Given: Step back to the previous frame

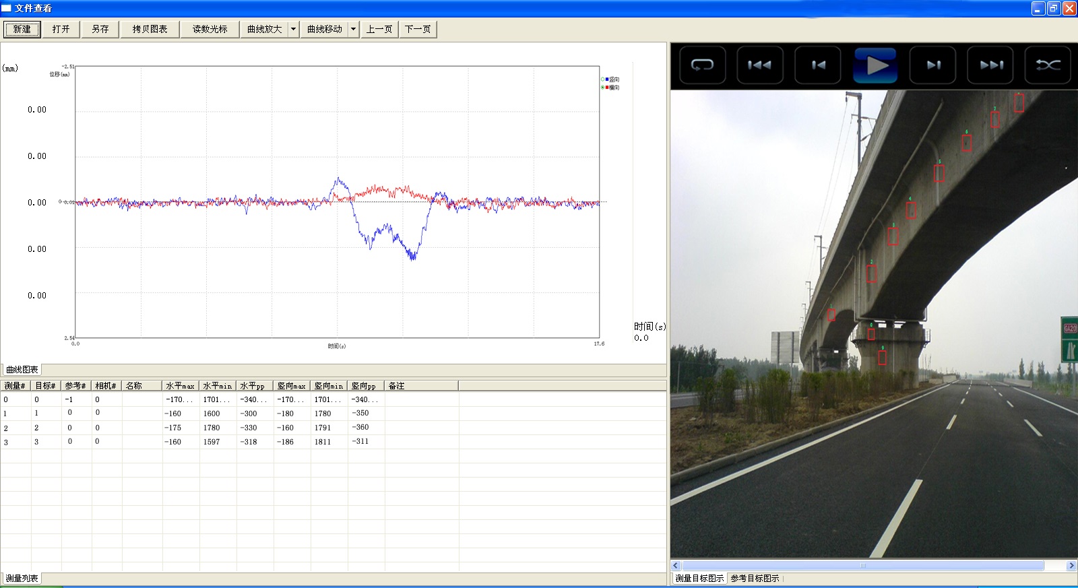Looking at the screenshot, I should tap(818, 65).
